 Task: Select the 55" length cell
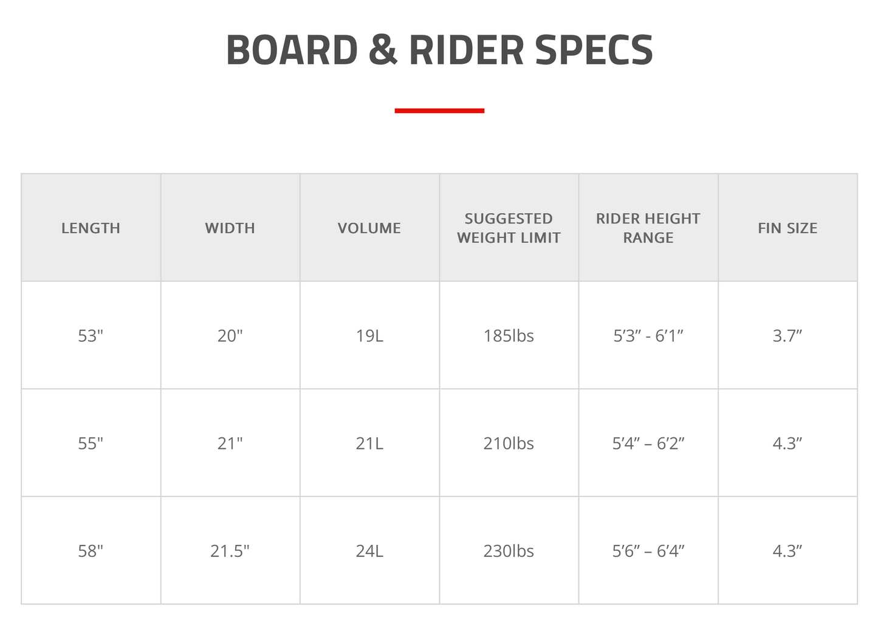[x=91, y=443]
